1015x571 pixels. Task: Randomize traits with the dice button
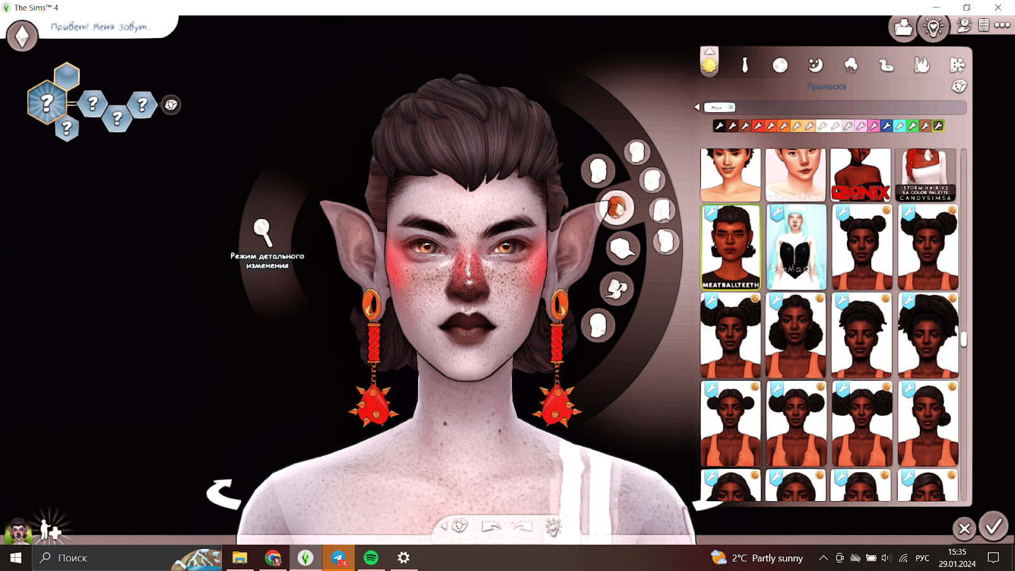pos(171,105)
